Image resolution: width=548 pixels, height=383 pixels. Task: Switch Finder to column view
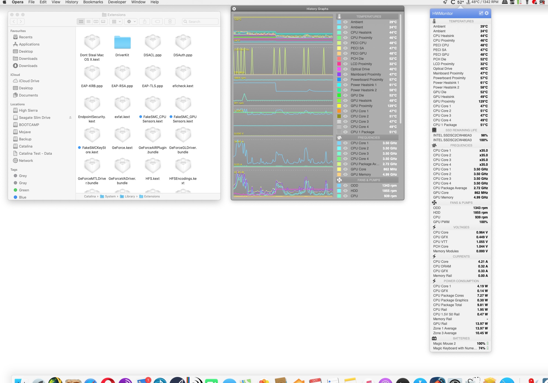click(96, 22)
